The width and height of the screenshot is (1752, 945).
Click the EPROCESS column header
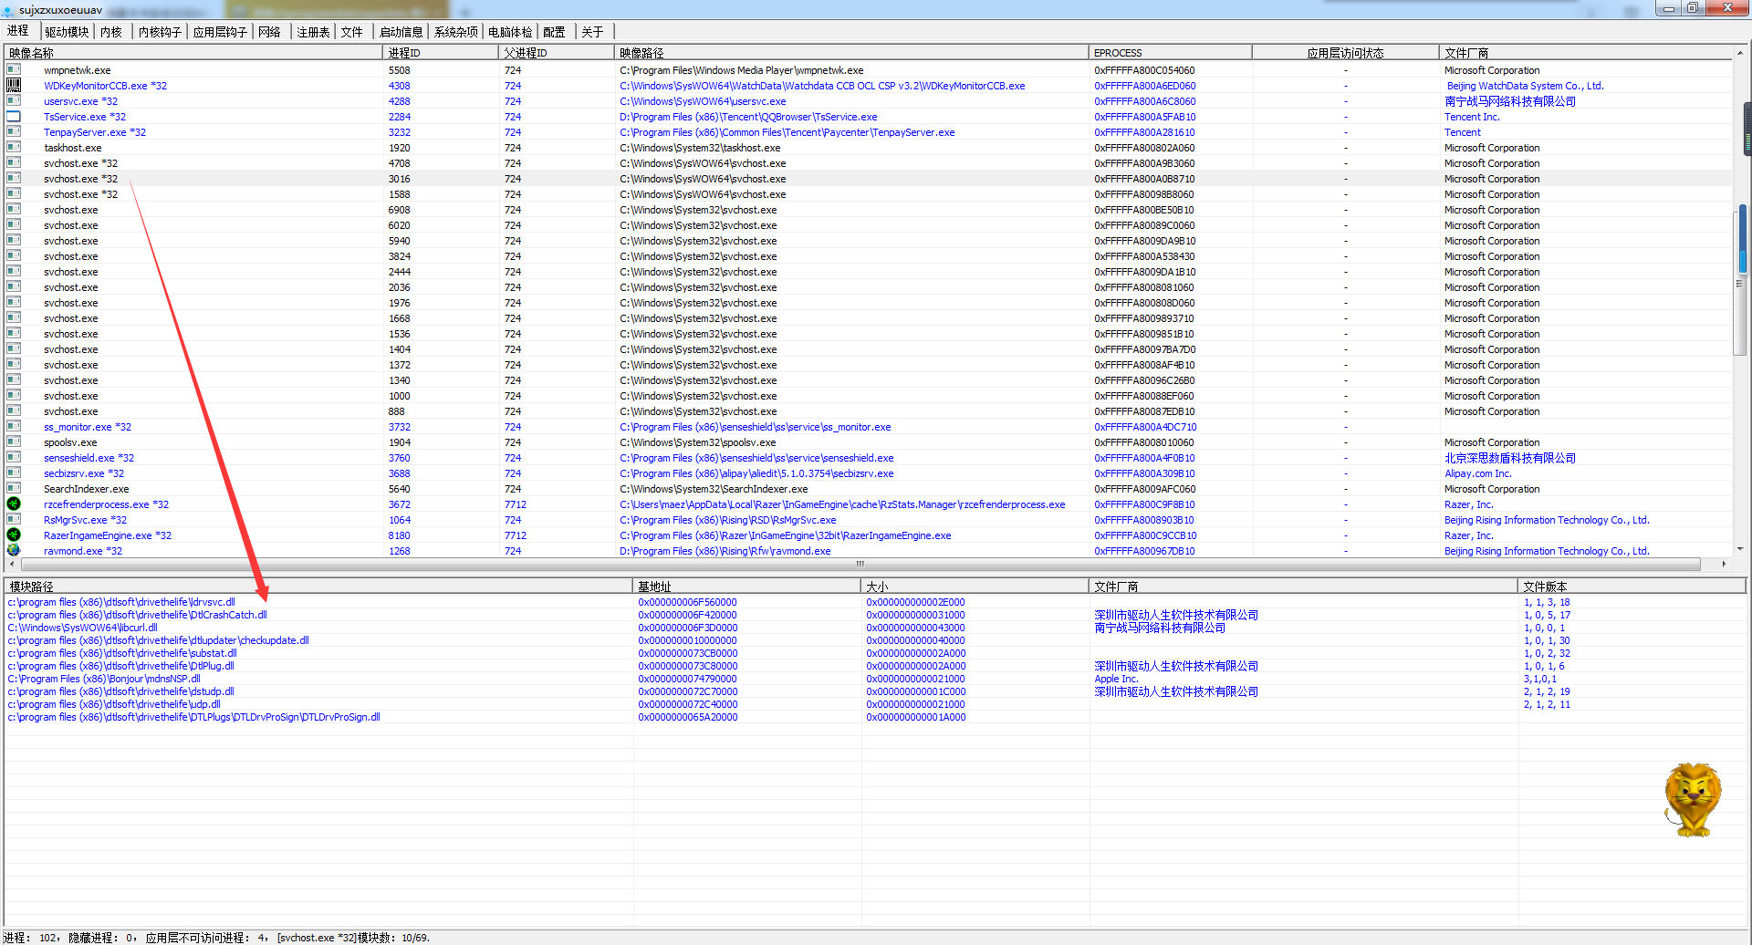point(1171,53)
